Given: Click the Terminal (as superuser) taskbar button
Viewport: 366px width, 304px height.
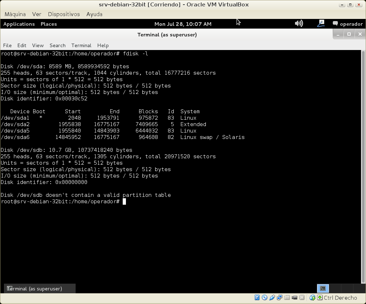Looking at the screenshot, I should tap(40, 289).
